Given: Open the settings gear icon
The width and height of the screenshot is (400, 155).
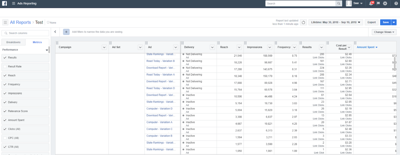Looking at the screenshot, I should click(x=385, y=4).
